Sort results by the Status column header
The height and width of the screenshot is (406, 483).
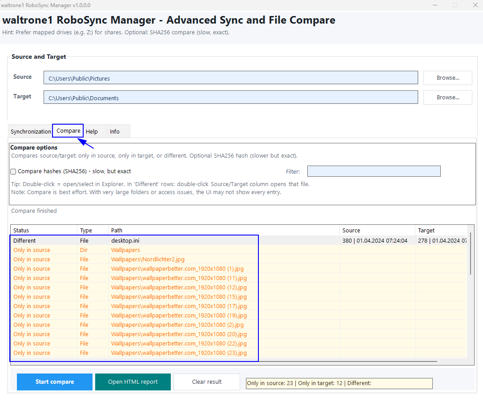click(44, 230)
